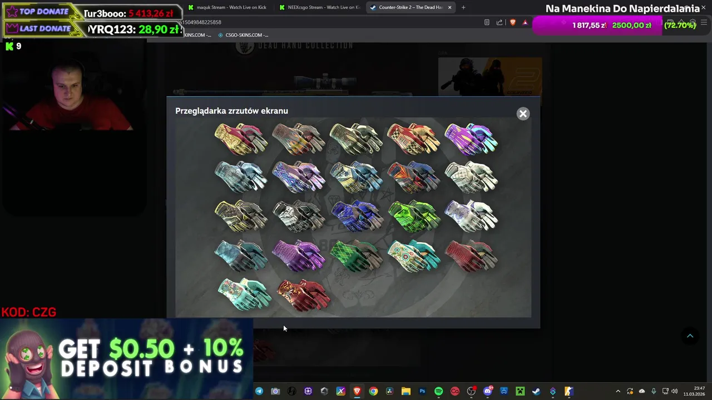Open the camera app taskbar icon
This screenshot has height=400, width=712.
(x=275, y=392)
